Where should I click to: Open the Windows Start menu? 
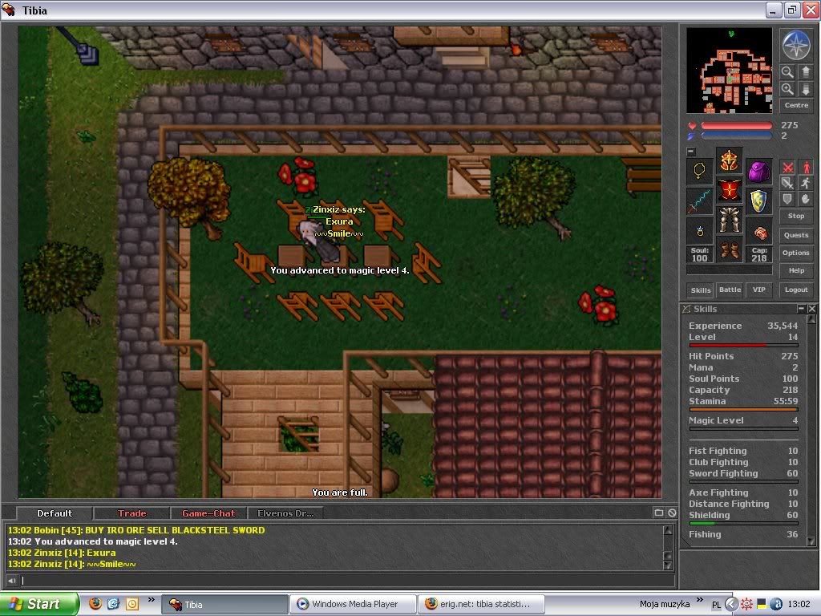(39, 604)
